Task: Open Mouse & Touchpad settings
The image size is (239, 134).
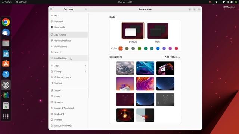Action: point(68,108)
